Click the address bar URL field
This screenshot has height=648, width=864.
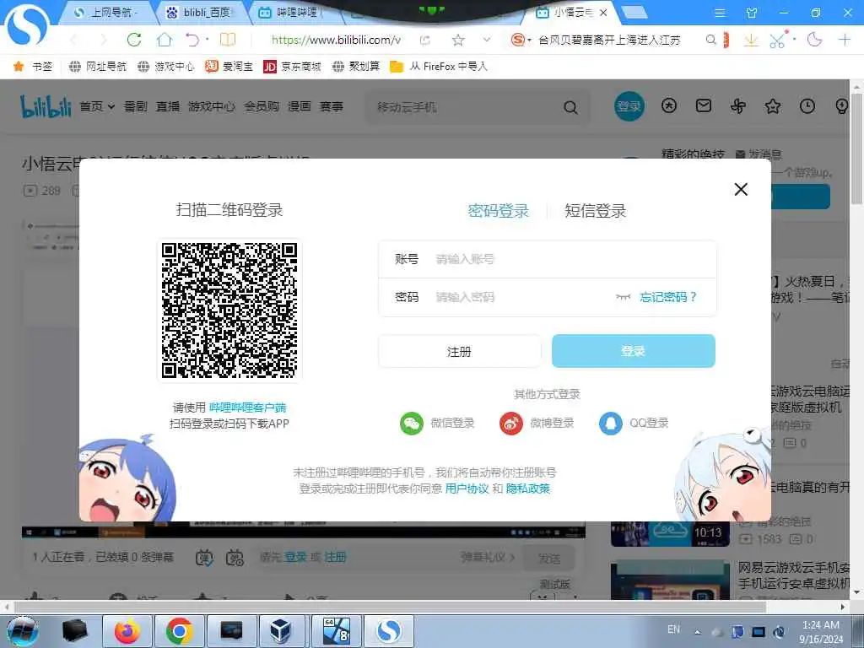point(336,40)
